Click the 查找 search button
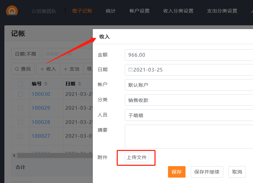This screenshot has width=253, height=183. click(x=23, y=69)
